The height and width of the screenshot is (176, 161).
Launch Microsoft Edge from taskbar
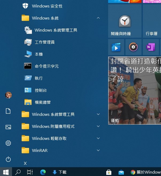pyautogui.click(x=43, y=172)
